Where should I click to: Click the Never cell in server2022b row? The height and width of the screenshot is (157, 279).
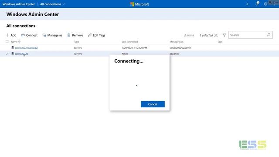125,54
